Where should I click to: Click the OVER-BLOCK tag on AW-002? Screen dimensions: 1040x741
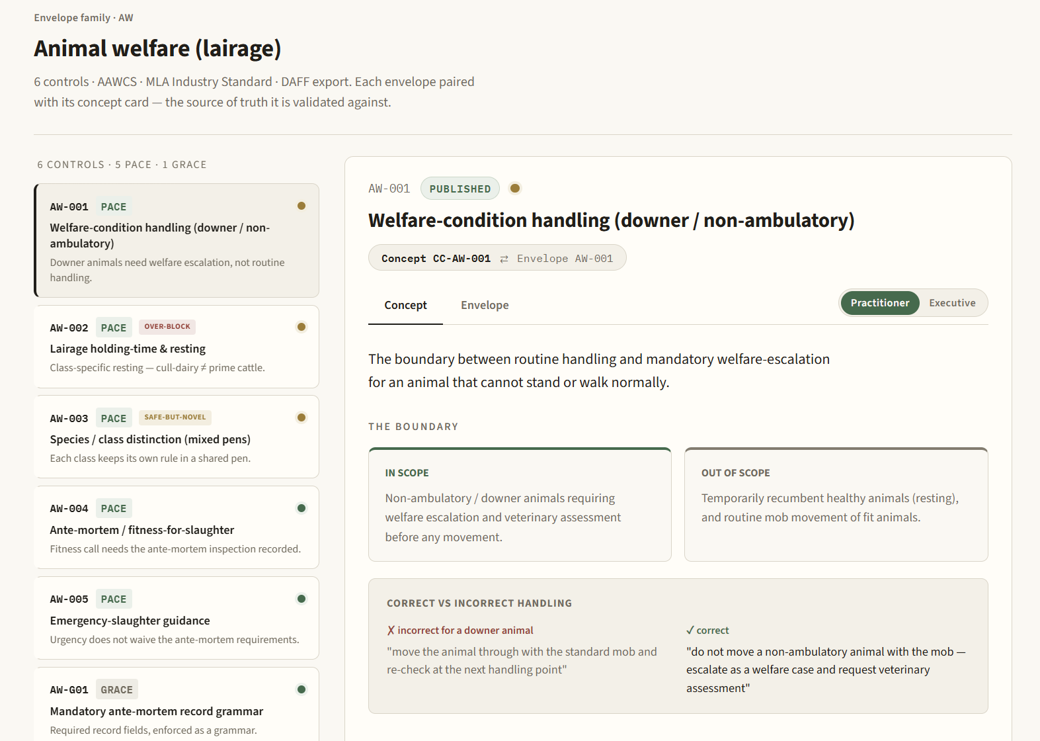coord(167,327)
